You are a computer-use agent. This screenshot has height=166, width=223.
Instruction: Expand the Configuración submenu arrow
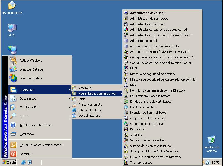point(69,107)
